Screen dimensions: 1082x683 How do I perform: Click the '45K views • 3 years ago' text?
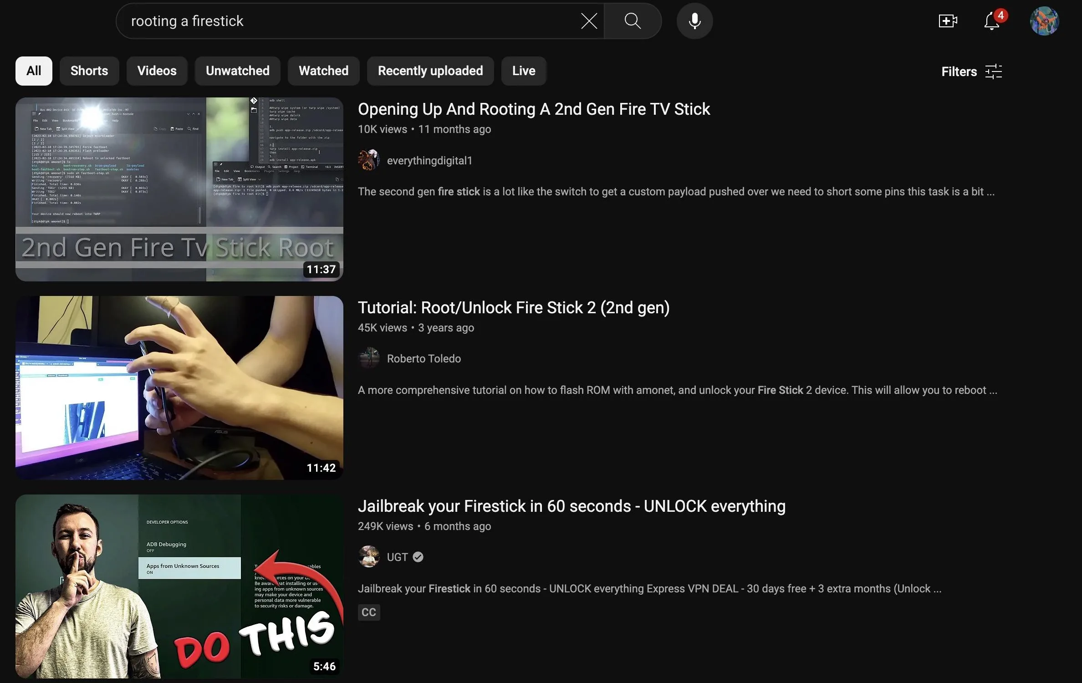point(416,328)
